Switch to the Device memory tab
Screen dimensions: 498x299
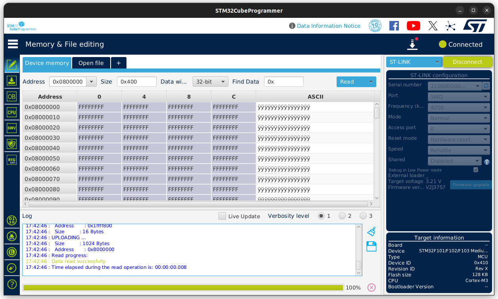coord(47,63)
